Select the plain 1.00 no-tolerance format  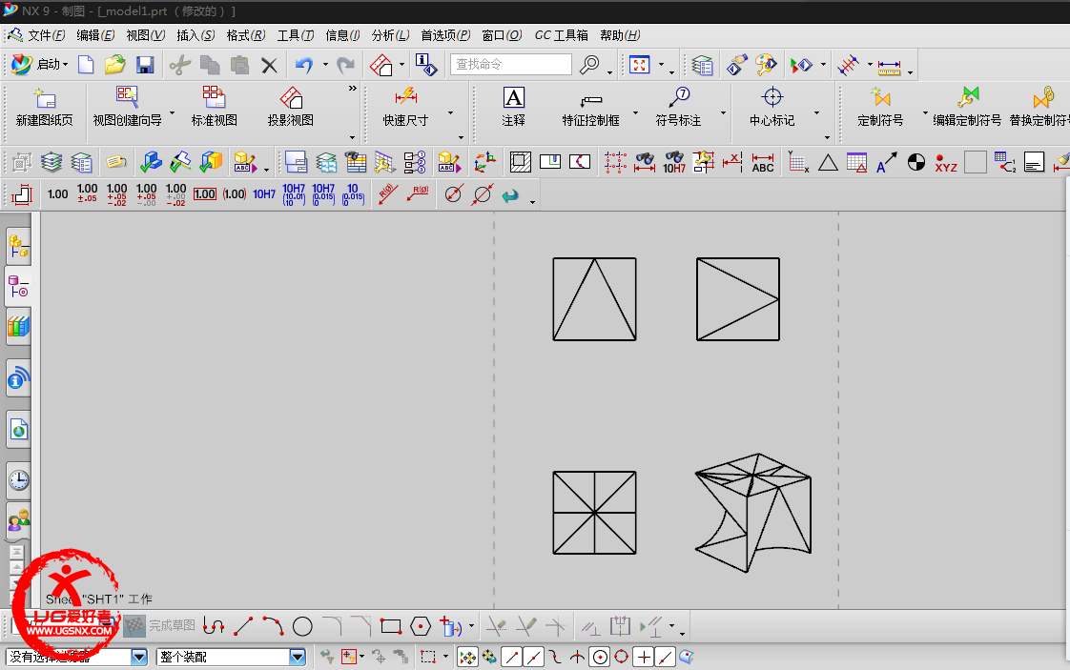pyautogui.click(x=58, y=194)
